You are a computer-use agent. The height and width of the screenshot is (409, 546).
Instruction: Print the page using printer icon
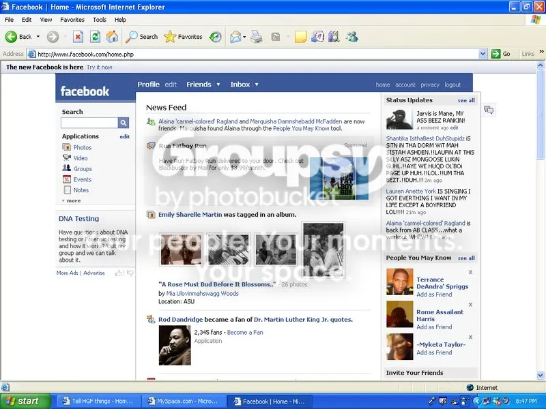click(257, 37)
